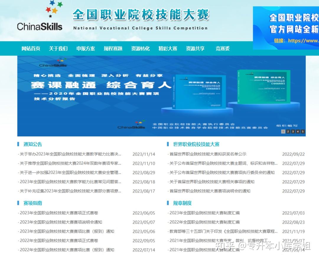The width and height of the screenshot is (319, 259).
Task: Open notice about 2023 教学能力比赛决赛
Action: point(70,154)
